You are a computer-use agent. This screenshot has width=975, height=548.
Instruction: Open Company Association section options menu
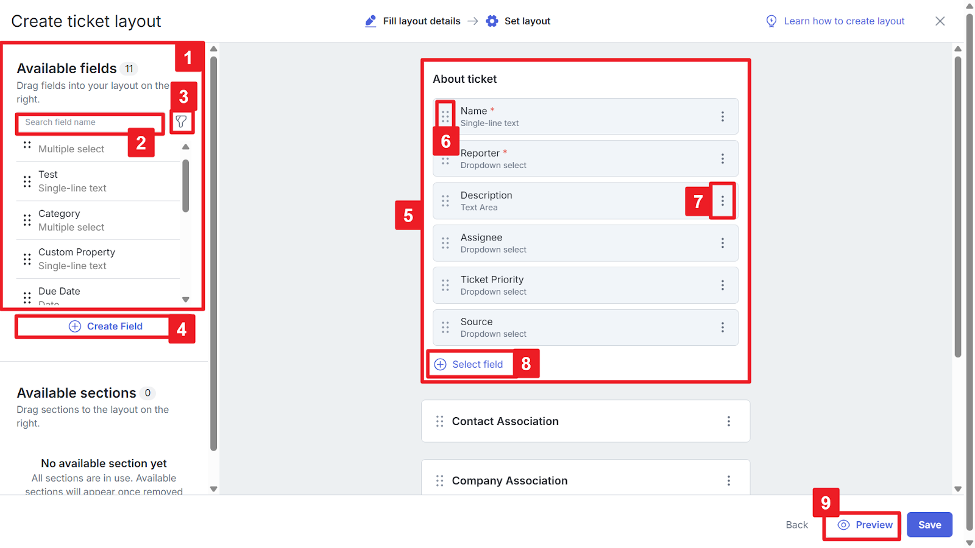[728, 480]
